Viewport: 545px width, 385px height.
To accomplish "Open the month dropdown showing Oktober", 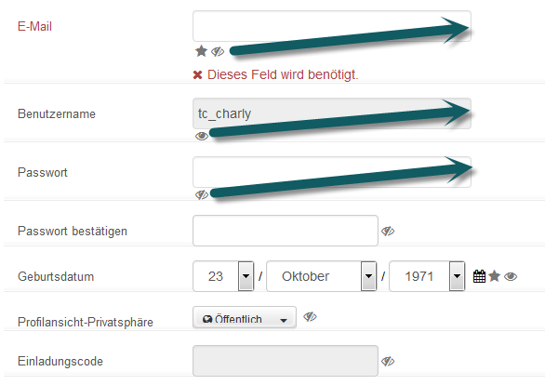I will pos(322,276).
